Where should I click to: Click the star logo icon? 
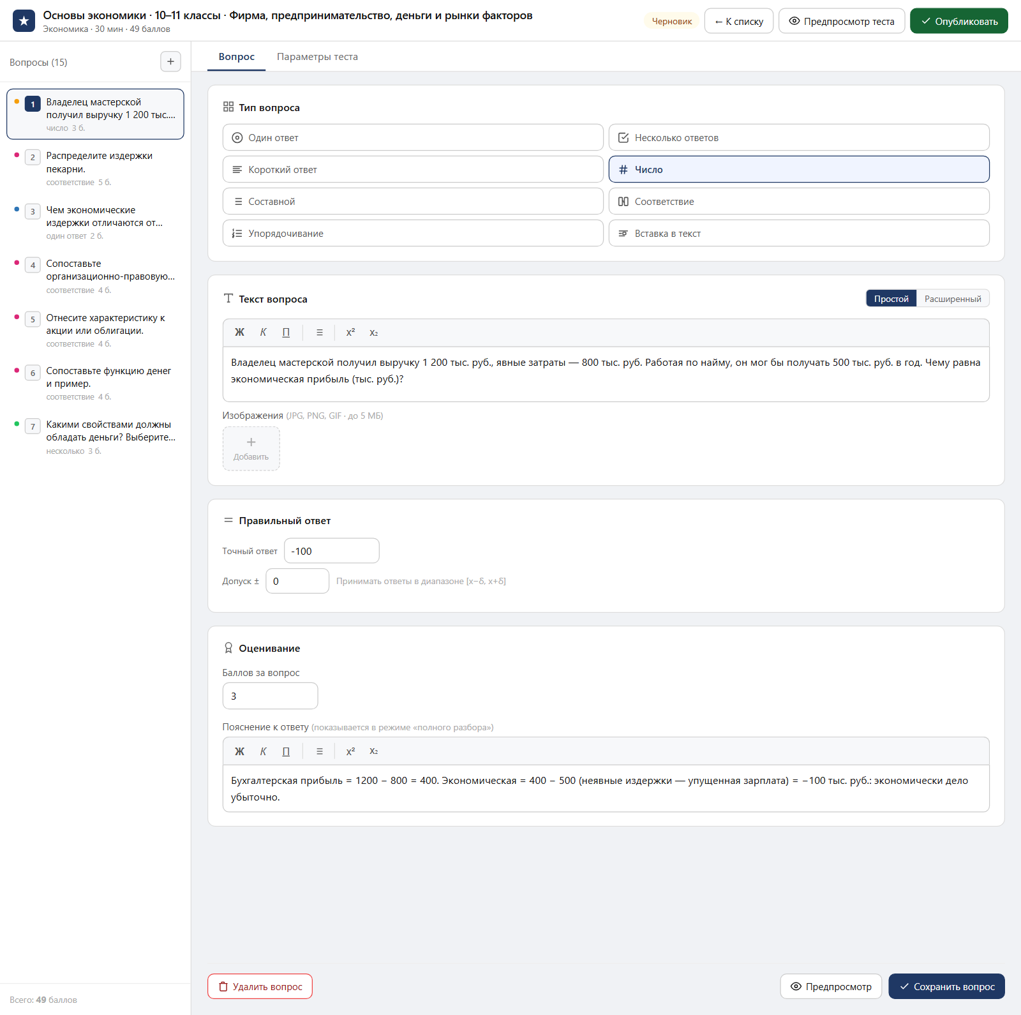24,21
